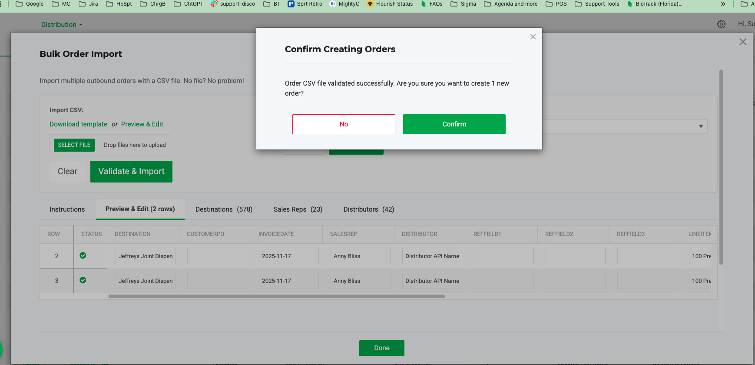Image resolution: width=755 pixels, height=365 pixels.
Task: Click the STATUS column header
Action: (91, 234)
